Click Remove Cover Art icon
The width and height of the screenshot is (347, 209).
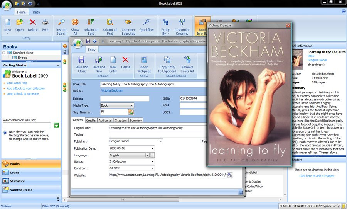187,64
